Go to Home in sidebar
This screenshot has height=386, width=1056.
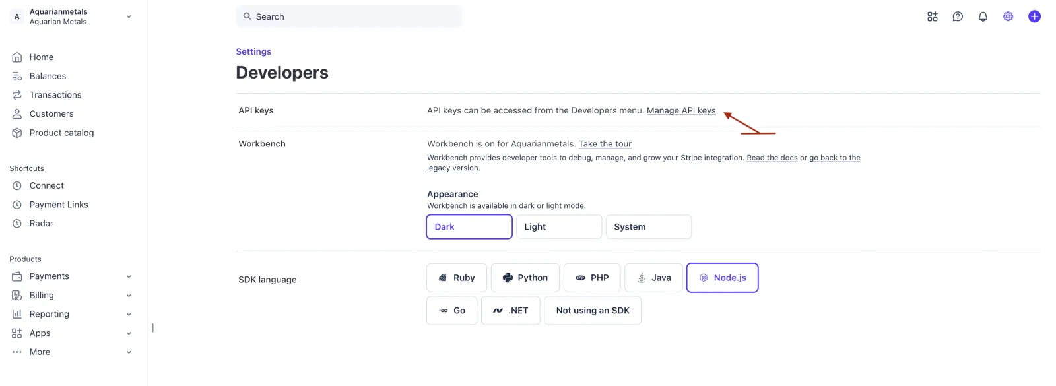click(42, 57)
